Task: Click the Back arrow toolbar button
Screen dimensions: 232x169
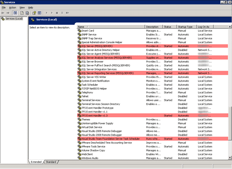Action: 3,13
